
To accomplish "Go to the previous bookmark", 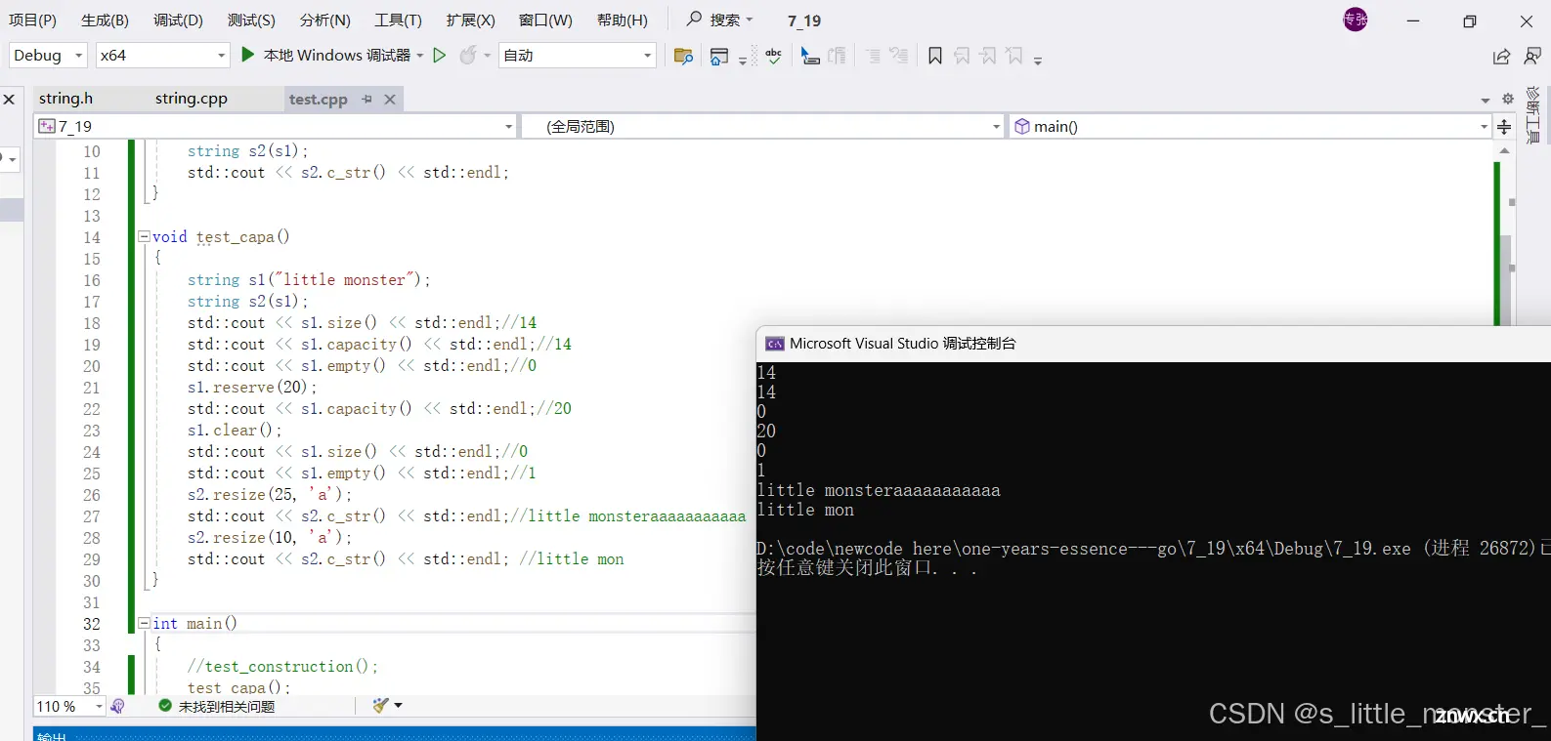I will point(962,56).
